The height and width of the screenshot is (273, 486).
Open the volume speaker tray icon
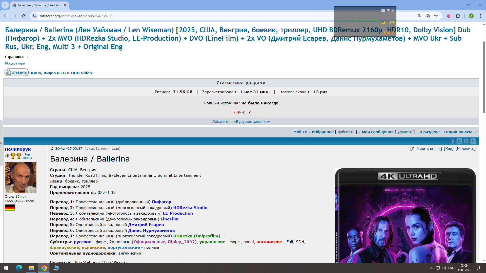(x=443, y=268)
